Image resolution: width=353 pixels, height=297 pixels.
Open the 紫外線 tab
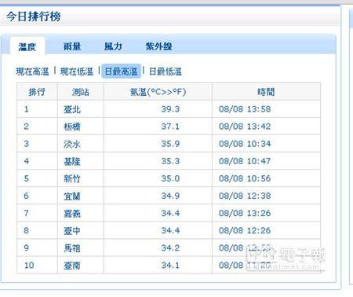click(158, 46)
